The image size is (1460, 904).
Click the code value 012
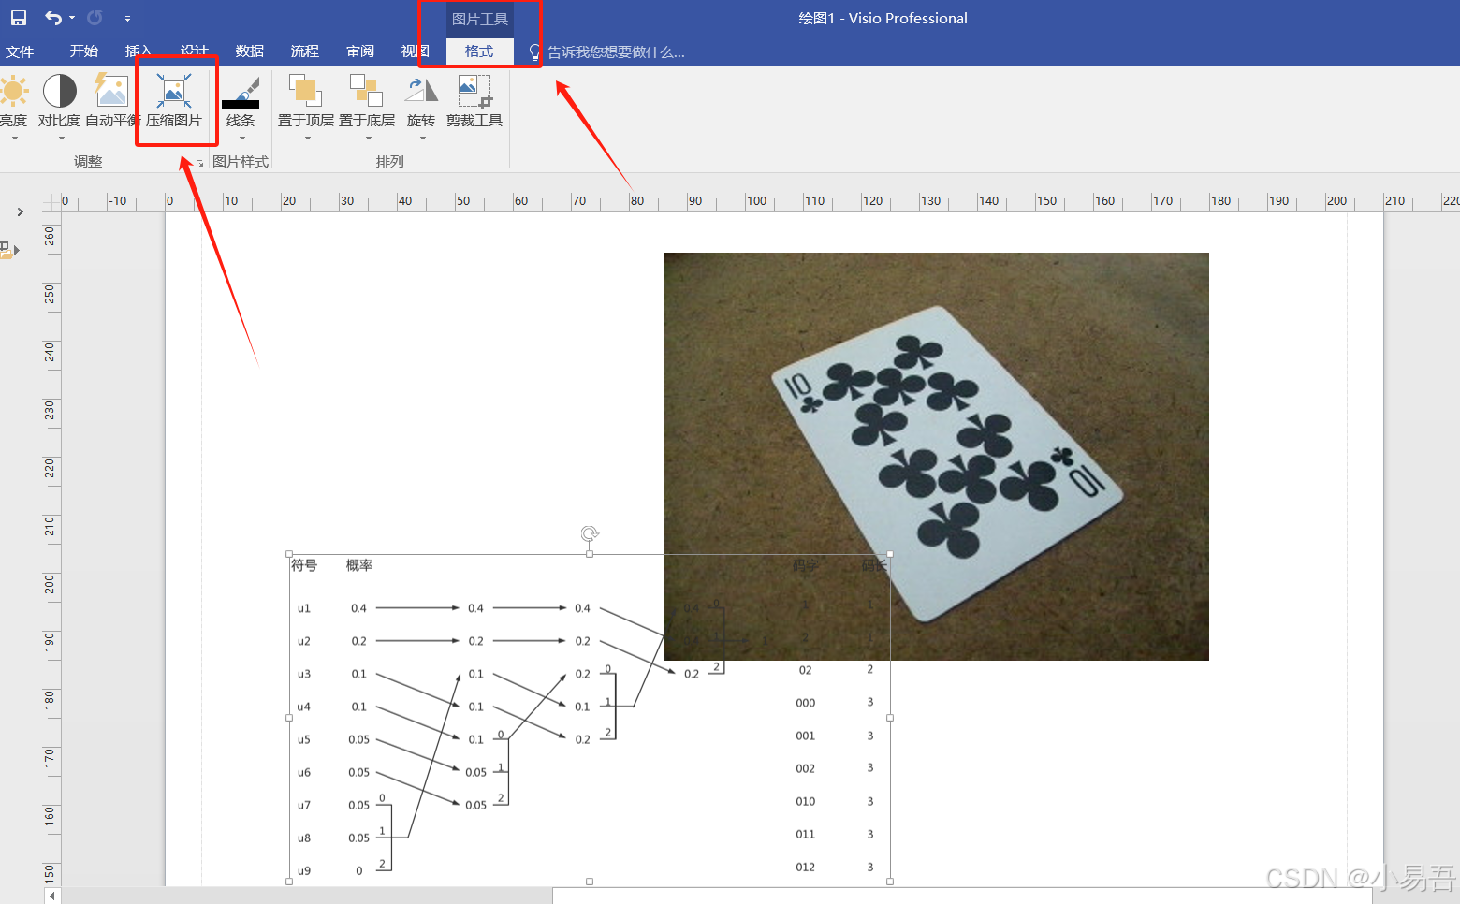click(806, 867)
